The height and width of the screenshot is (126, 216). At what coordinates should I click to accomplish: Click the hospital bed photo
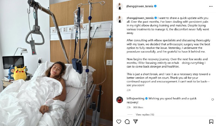[x=56, y=63]
